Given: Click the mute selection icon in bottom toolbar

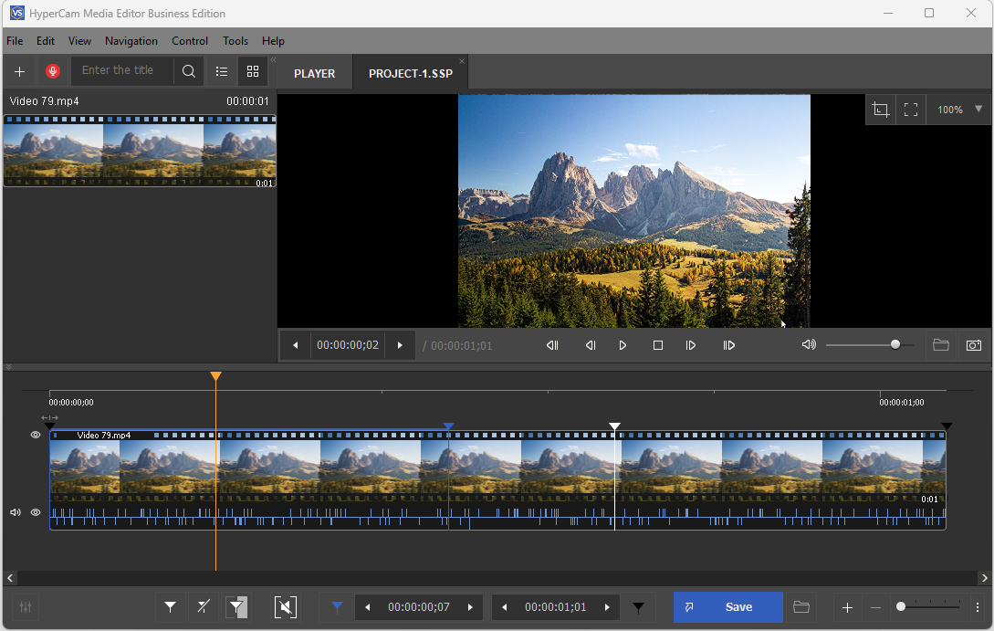Looking at the screenshot, I should 286,607.
